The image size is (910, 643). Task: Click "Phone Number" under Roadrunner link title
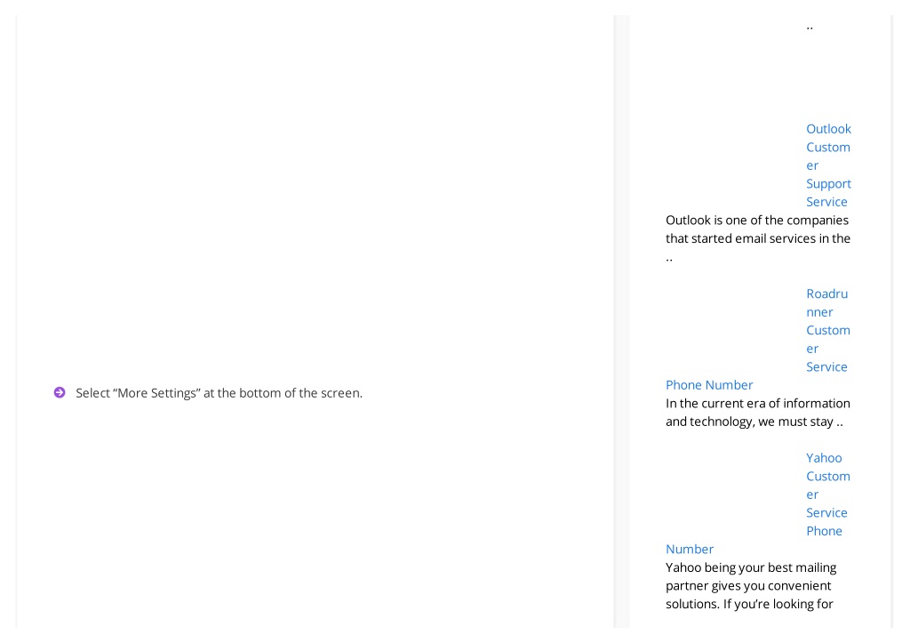[708, 385]
